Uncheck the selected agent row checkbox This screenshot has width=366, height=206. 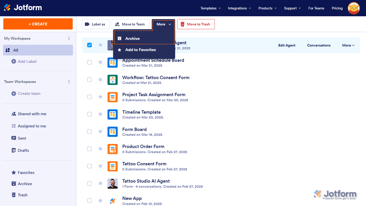coord(89,45)
